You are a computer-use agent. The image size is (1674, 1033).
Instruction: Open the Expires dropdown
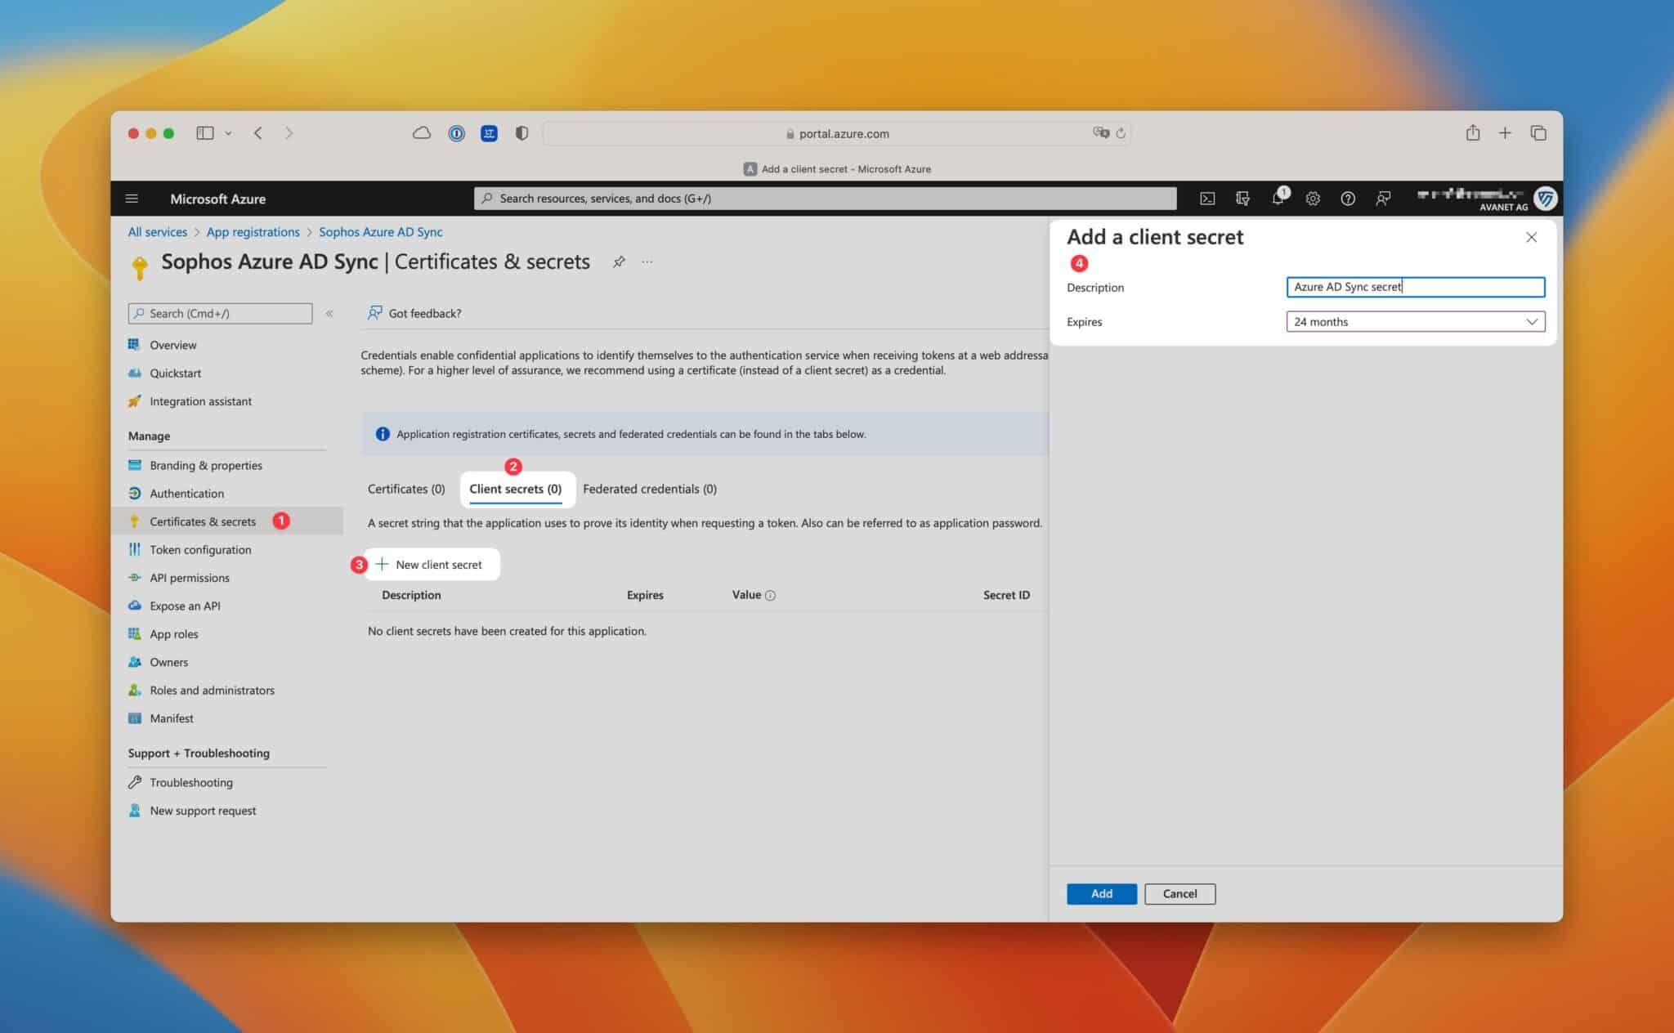[x=1532, y=321]
